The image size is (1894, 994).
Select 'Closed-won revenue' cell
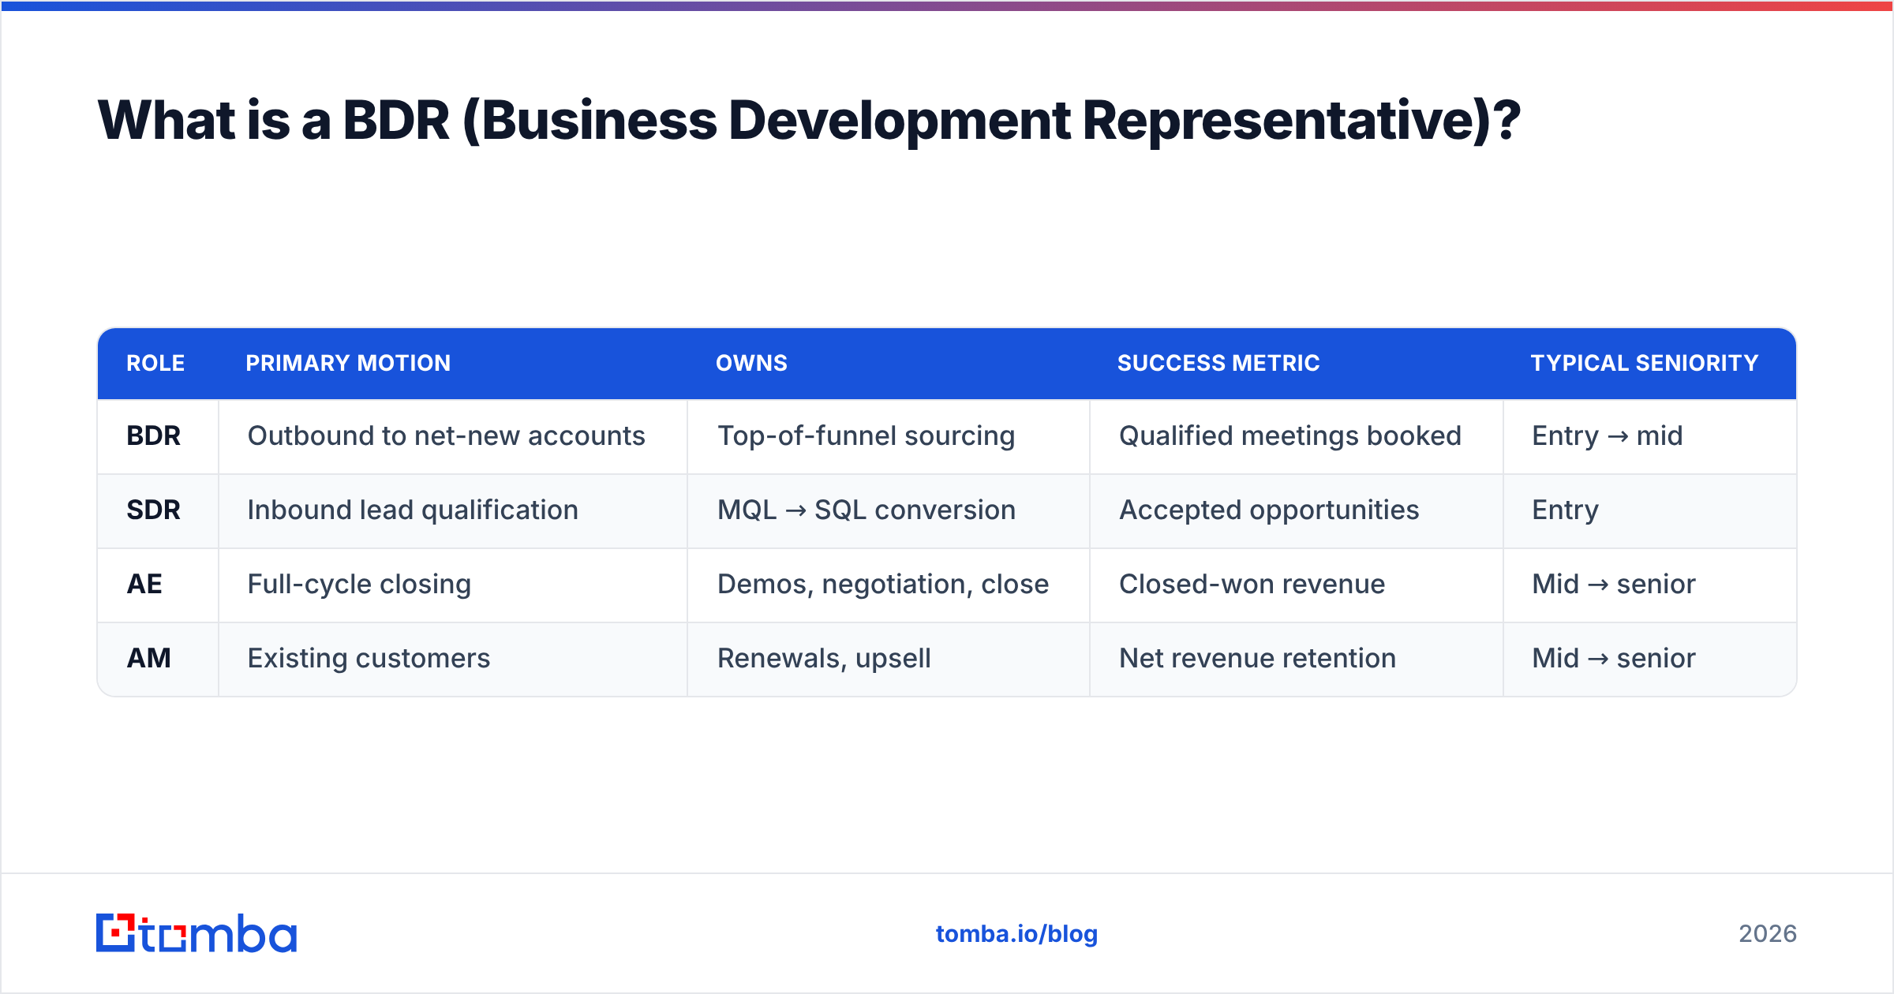pyautogui.click(x=1297, y=585)
